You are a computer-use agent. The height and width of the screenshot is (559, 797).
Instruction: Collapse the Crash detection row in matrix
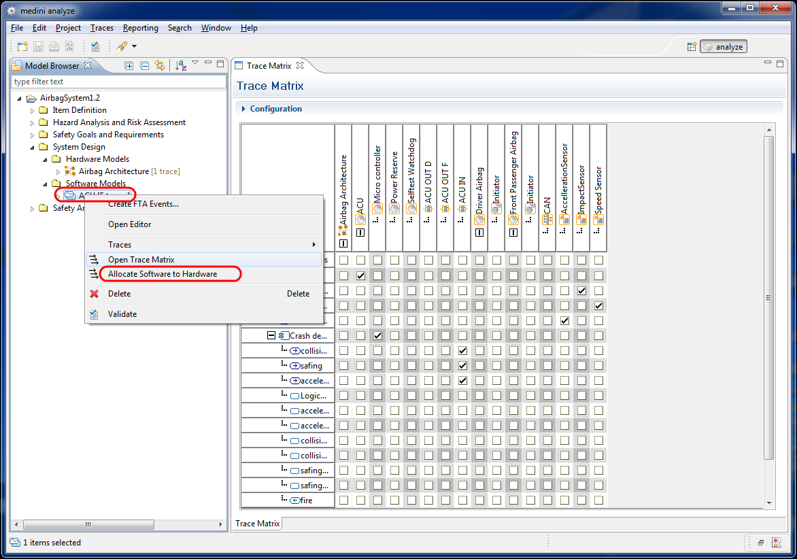pos(271,336)
